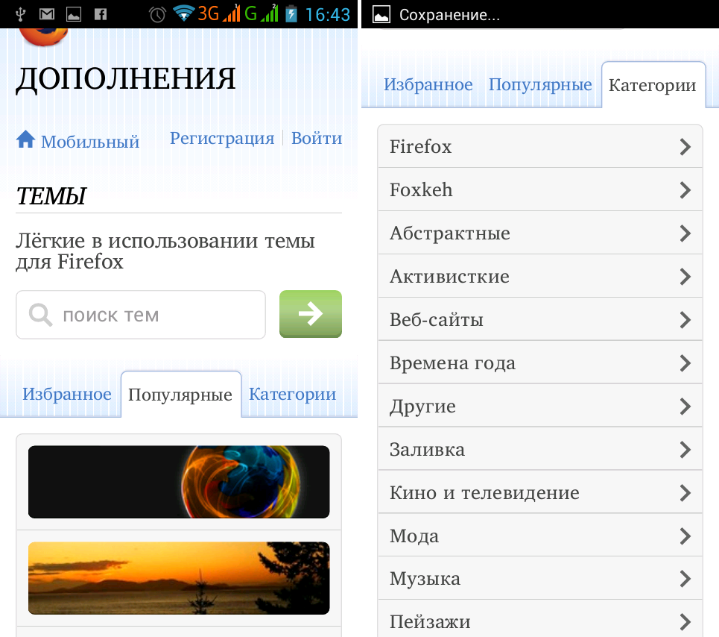Image resolution: width=719 pixels, height=637 pixels.
Task: Open the Времена года category
Action: (540, 363)
